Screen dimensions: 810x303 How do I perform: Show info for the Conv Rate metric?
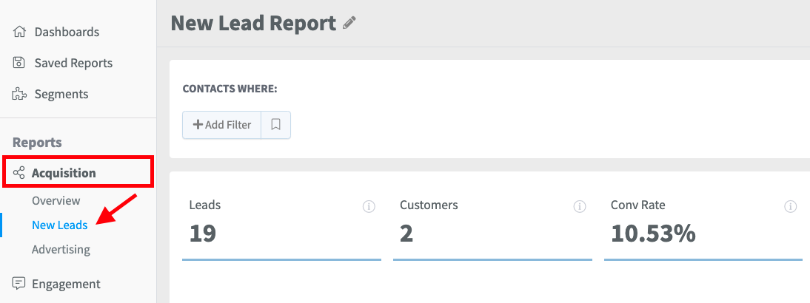pos(790,206)
